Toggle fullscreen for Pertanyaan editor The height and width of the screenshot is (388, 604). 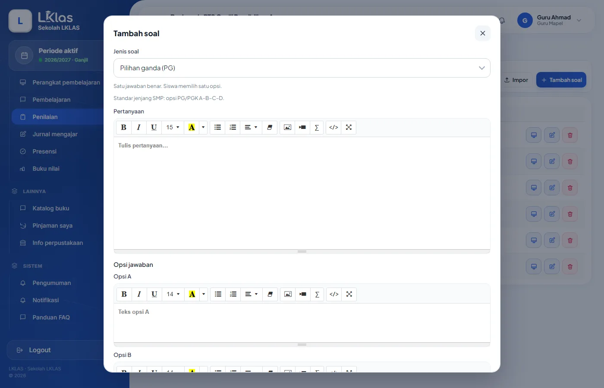coord(349,127)
